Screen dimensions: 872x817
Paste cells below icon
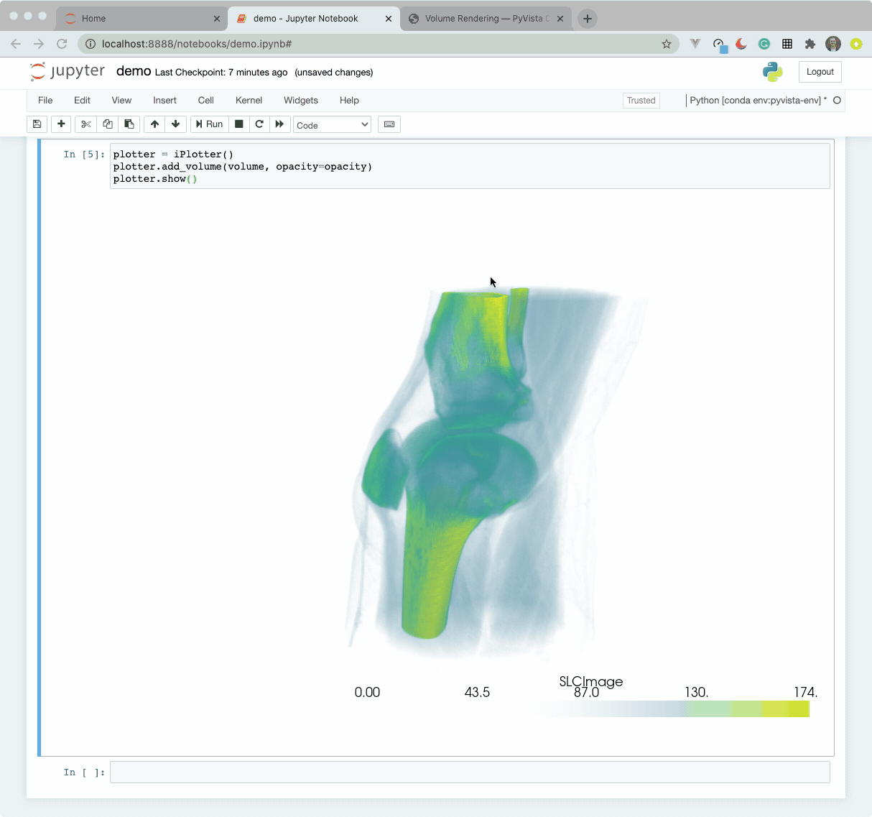tap(129, 124)
